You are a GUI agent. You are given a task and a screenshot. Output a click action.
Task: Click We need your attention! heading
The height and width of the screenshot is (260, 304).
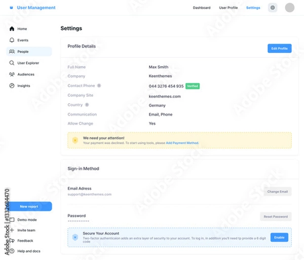coord(103,138)
